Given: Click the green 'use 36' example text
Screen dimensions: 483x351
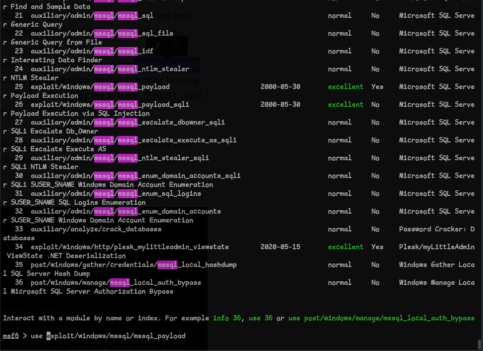Looking at the screenshot, I should click(x=261, y=318).
